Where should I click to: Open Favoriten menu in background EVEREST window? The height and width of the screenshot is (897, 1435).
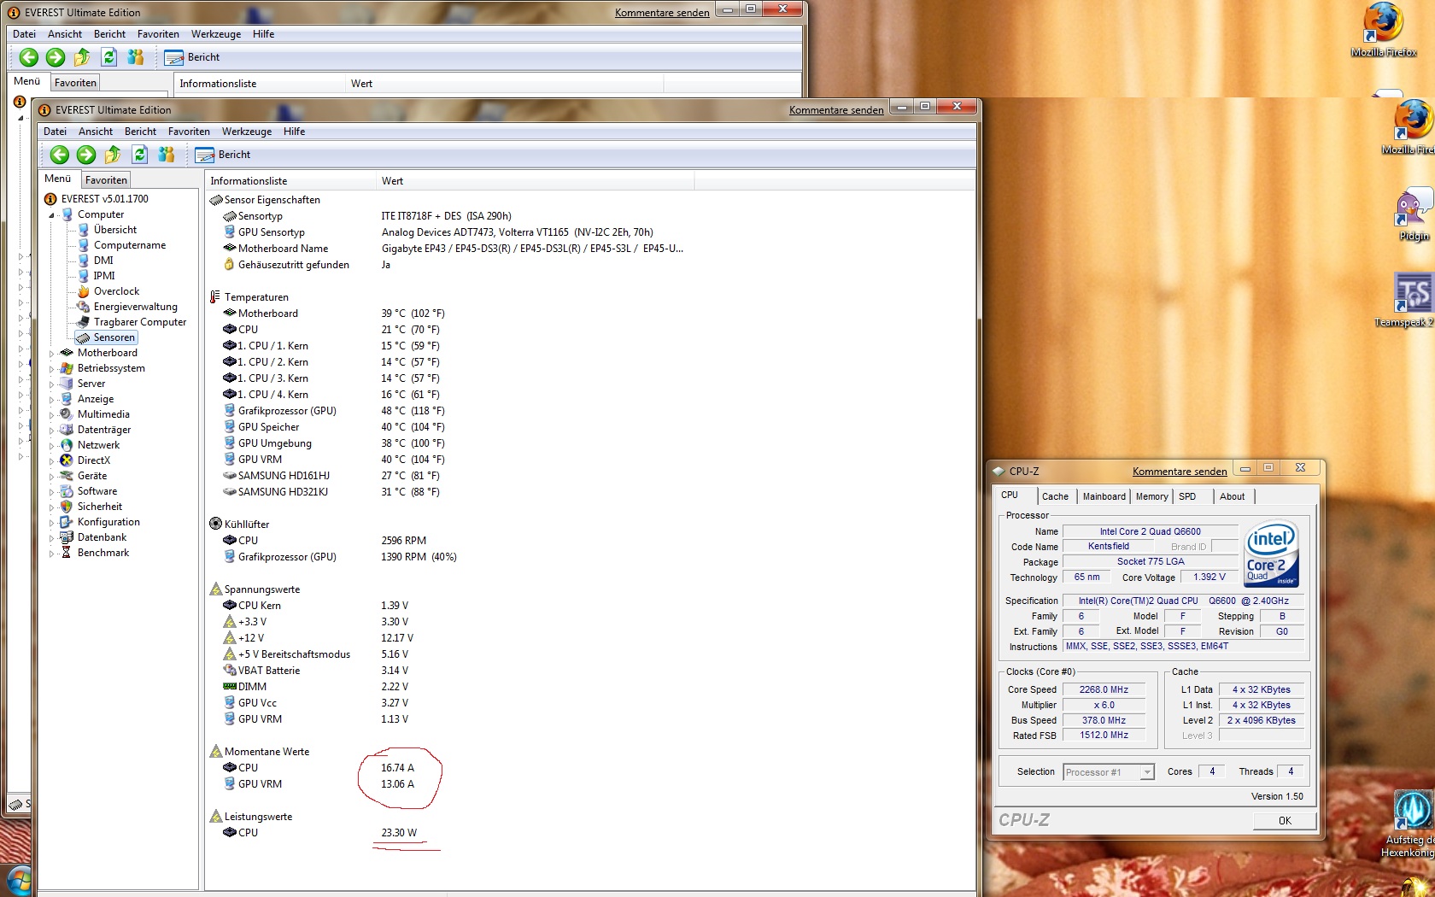[158, 34]
